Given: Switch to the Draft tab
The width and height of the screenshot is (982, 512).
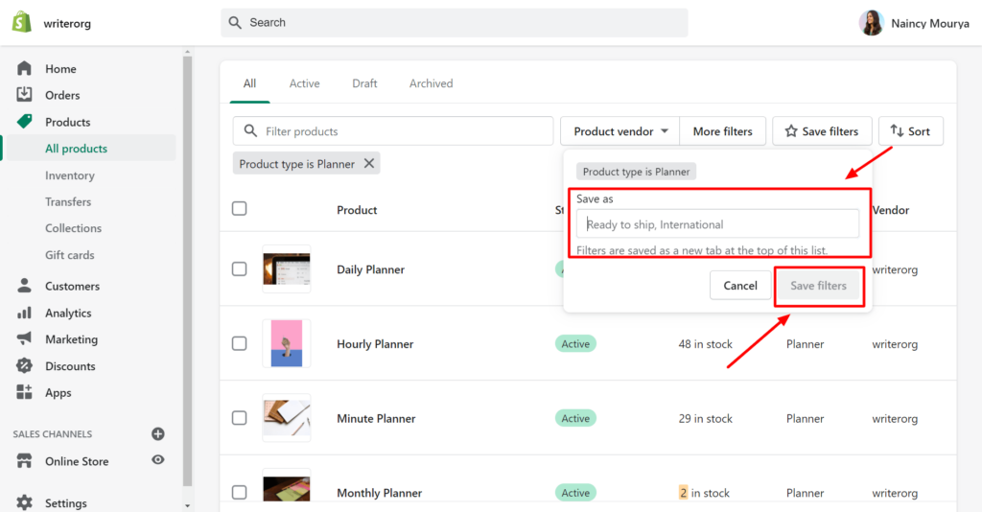Looking at the screenshot, I should click(x=364, y=83).
